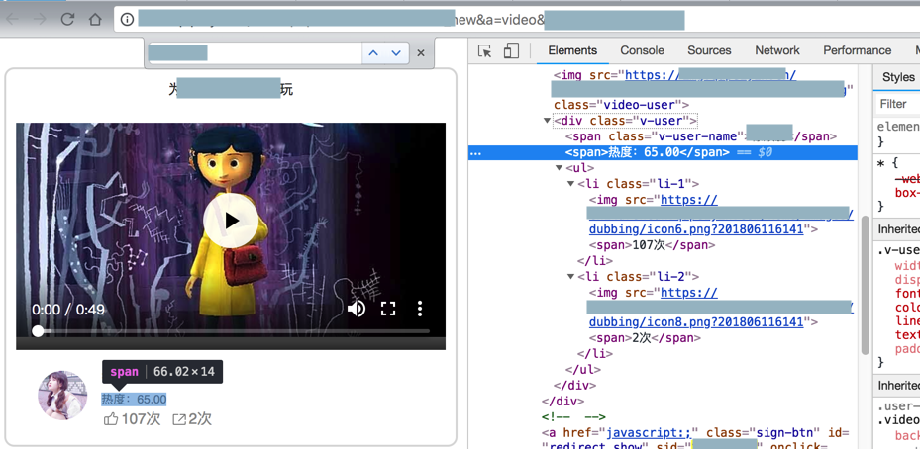Open the dubbing/icon6.png link
This screenshot has width=920, height=449.
696,229
